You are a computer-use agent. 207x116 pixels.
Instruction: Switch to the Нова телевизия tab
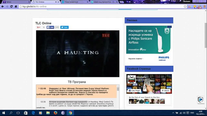coord(75,2)
